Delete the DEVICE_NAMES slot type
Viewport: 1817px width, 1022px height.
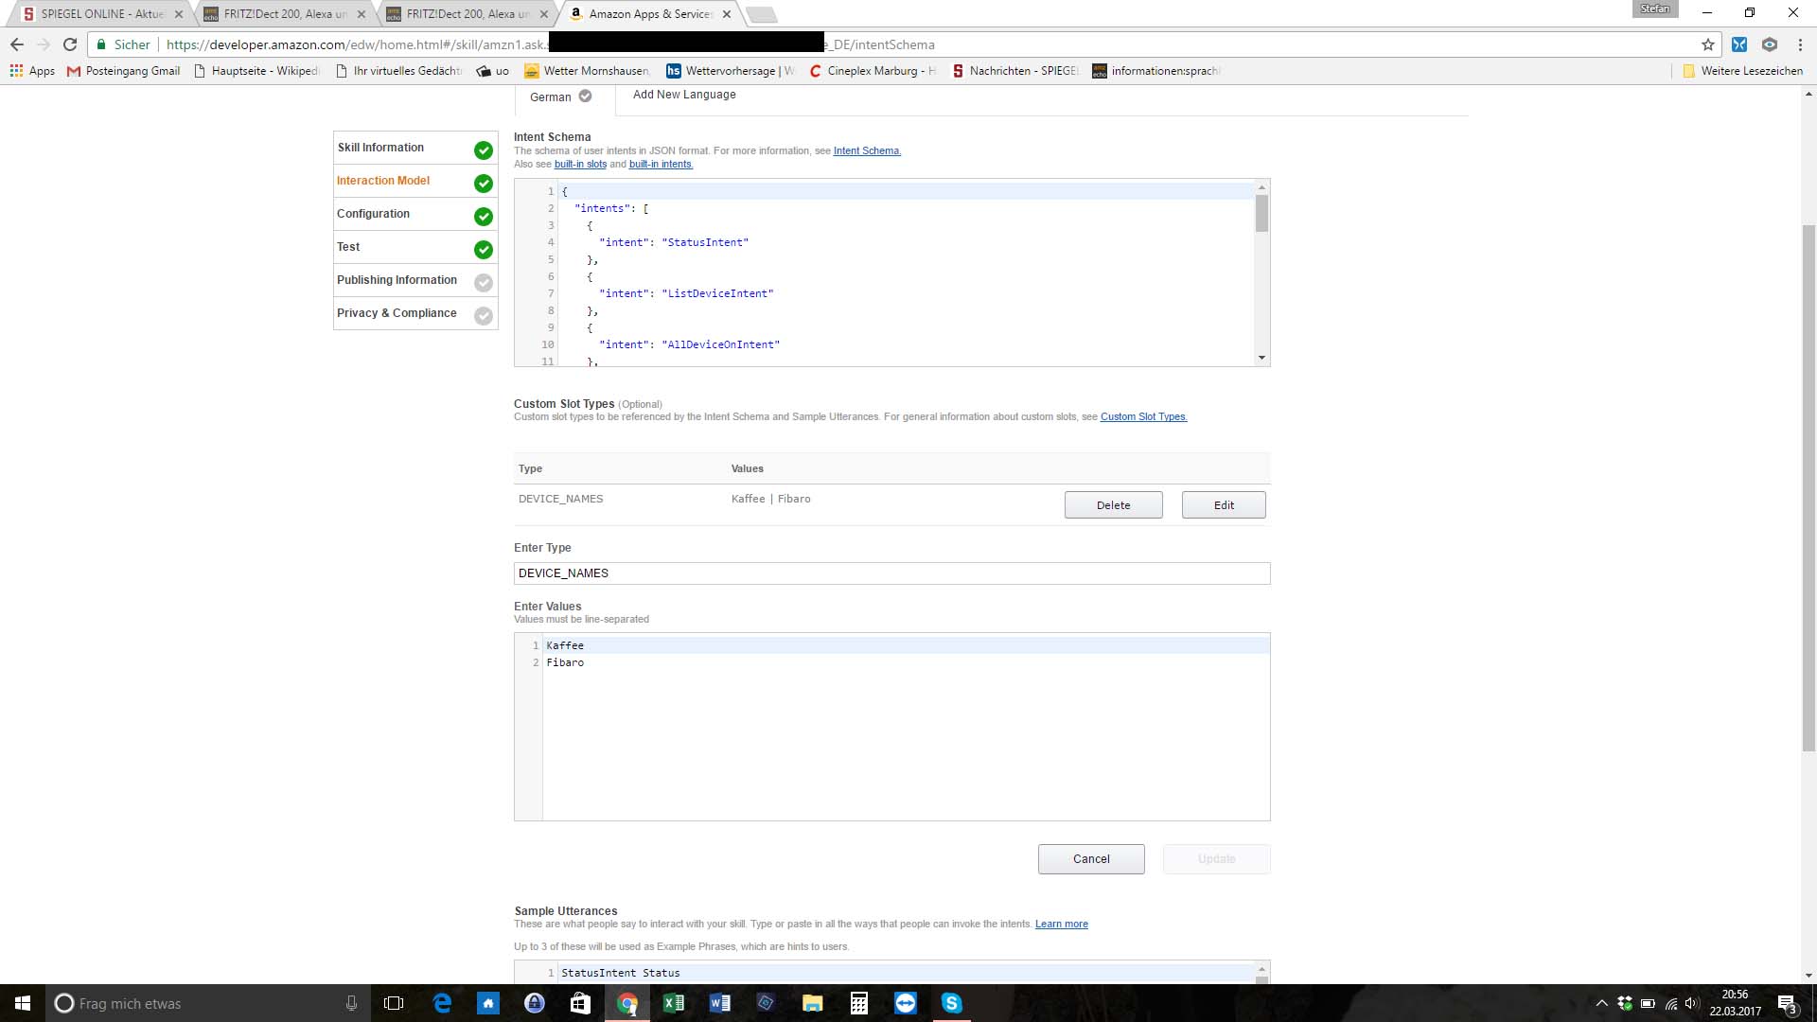(1114, 505)
